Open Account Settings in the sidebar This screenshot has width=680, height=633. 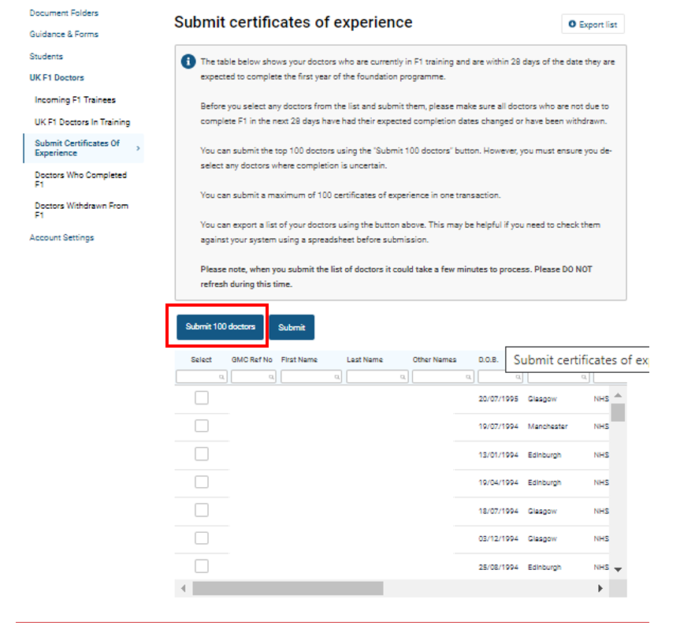tap(61, 238)
